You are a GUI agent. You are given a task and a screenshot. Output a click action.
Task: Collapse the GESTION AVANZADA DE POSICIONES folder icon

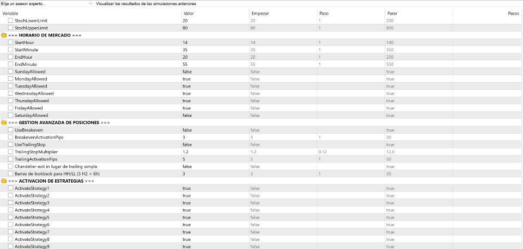(x=4, y=122)
